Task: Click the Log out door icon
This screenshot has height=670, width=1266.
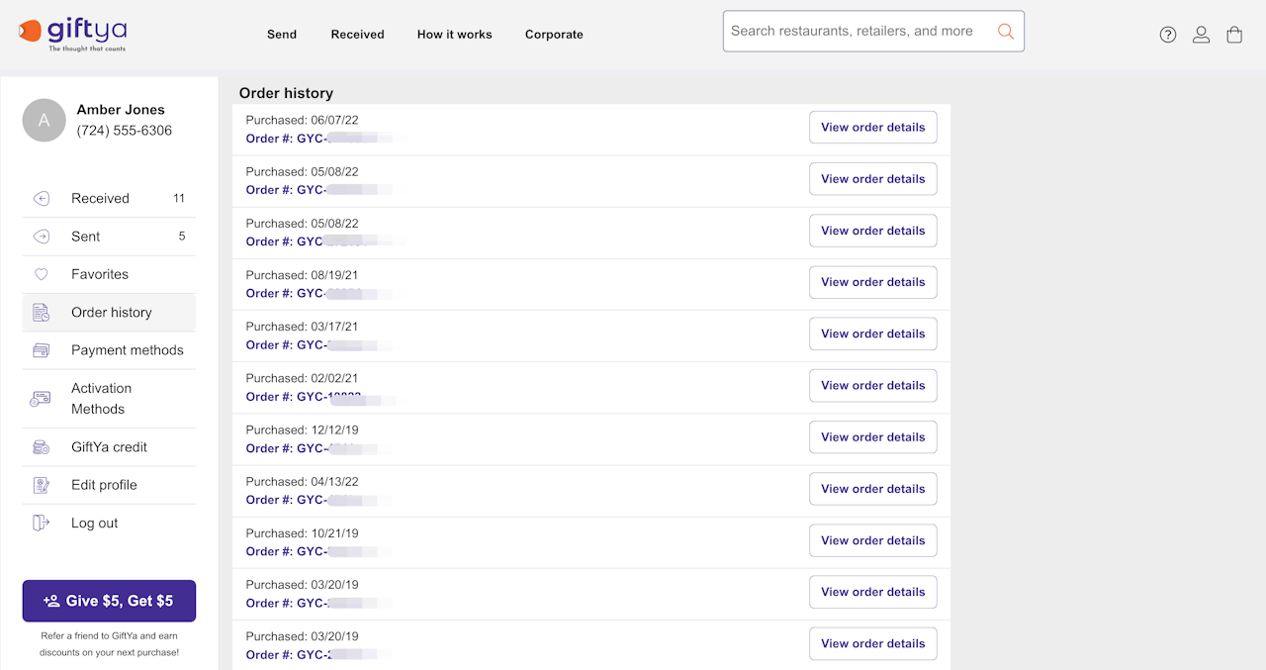Action: coord(42,523)
